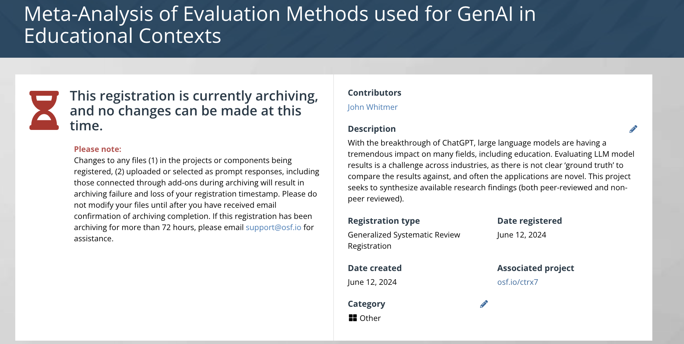The image size is (684, 344).
Task: Click the red 'Please note:' label
Action: 98,149
